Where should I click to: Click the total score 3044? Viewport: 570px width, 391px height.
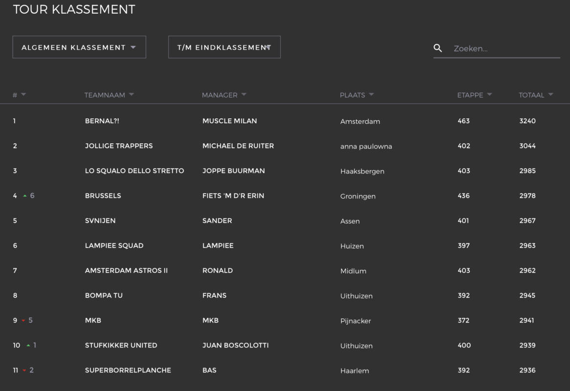(527, 146)
